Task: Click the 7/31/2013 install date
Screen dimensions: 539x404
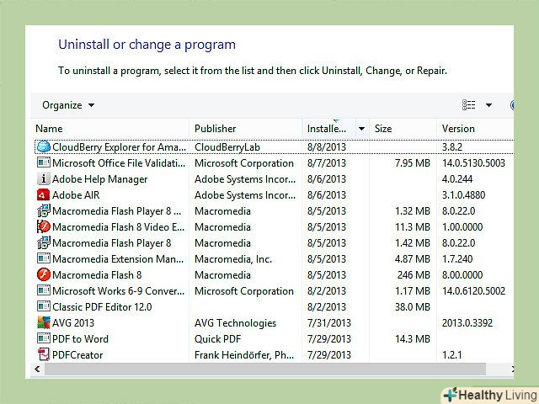Action: click(329, 322)
